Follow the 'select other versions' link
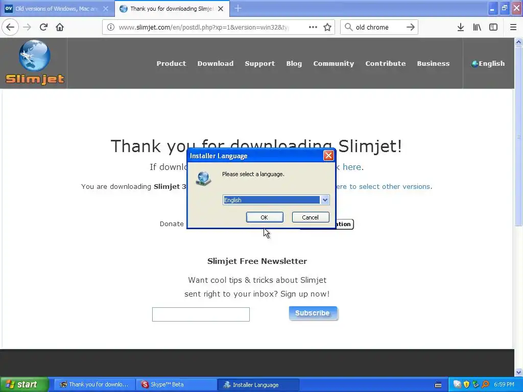 (383, 186)
